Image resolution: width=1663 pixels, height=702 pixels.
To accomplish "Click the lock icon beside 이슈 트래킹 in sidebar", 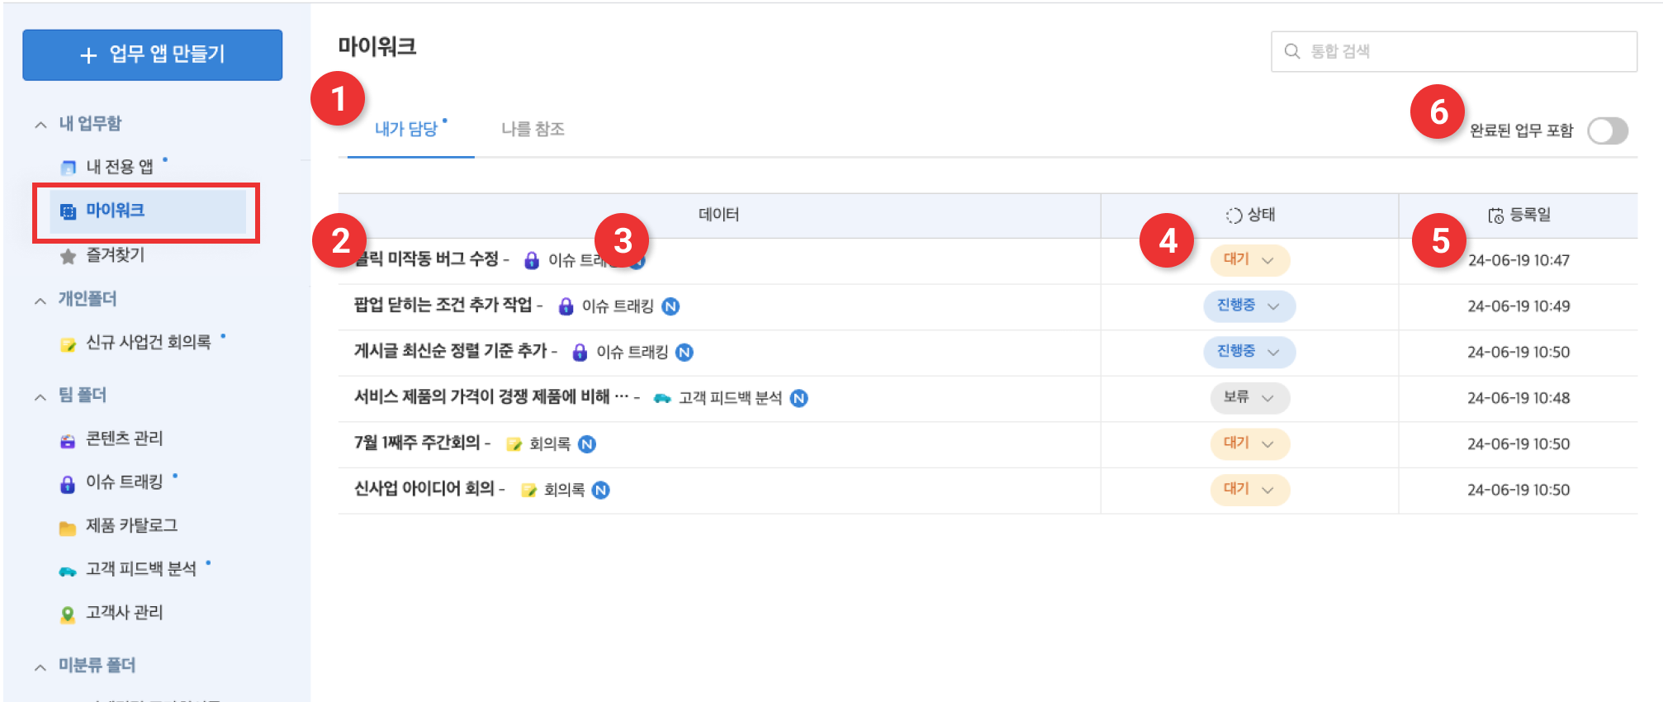I will 68,483.
